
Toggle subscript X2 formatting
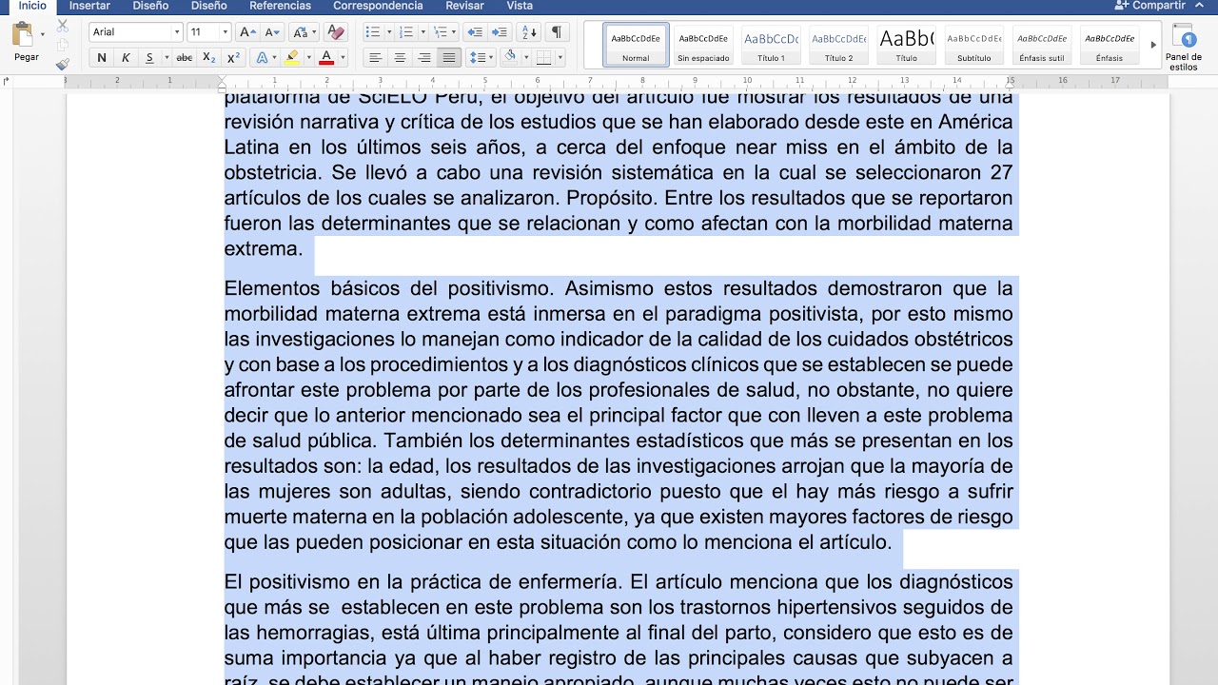pos(208,58)
